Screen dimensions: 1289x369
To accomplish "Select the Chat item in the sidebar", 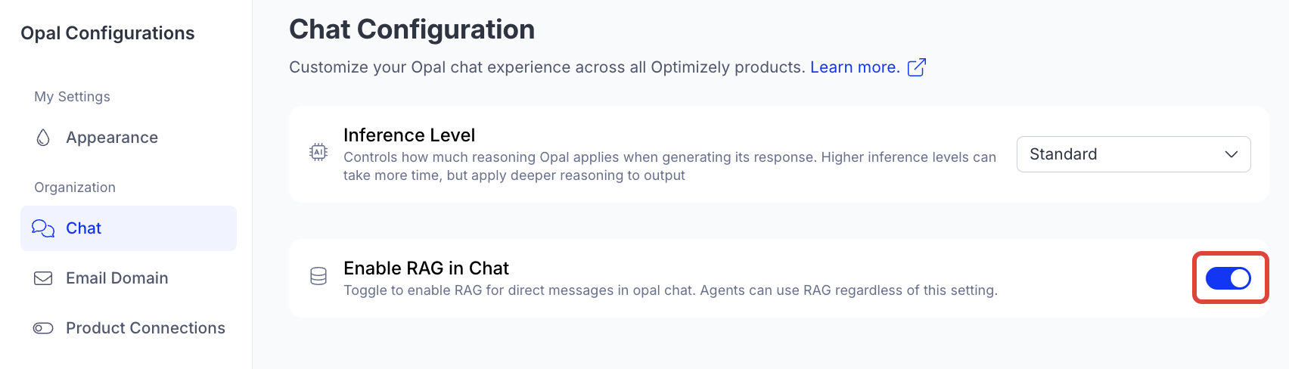I will click(x=84, y=228).
